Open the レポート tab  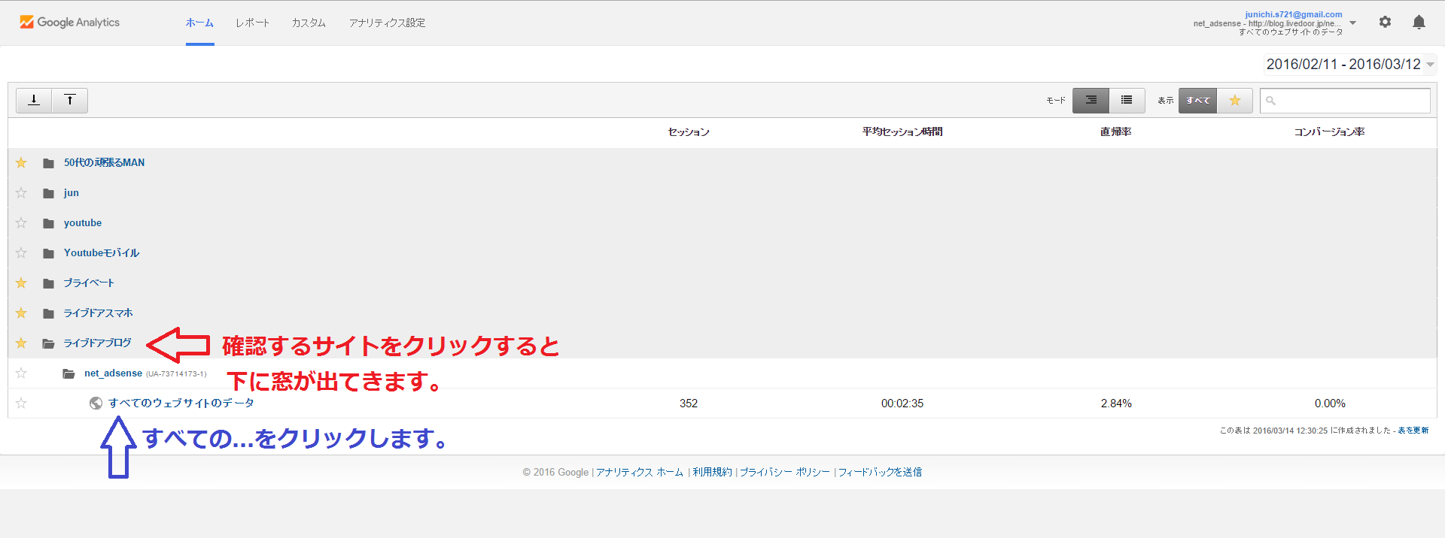click(252, 23)
